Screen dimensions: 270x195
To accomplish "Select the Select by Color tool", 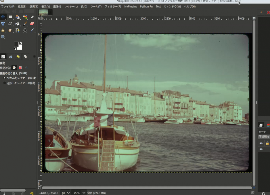I will 25,17.
